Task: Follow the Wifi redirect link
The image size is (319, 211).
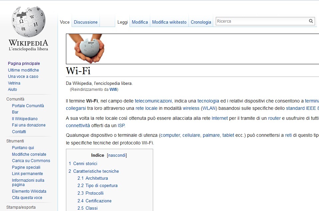Action: click(x=113, y=90)
